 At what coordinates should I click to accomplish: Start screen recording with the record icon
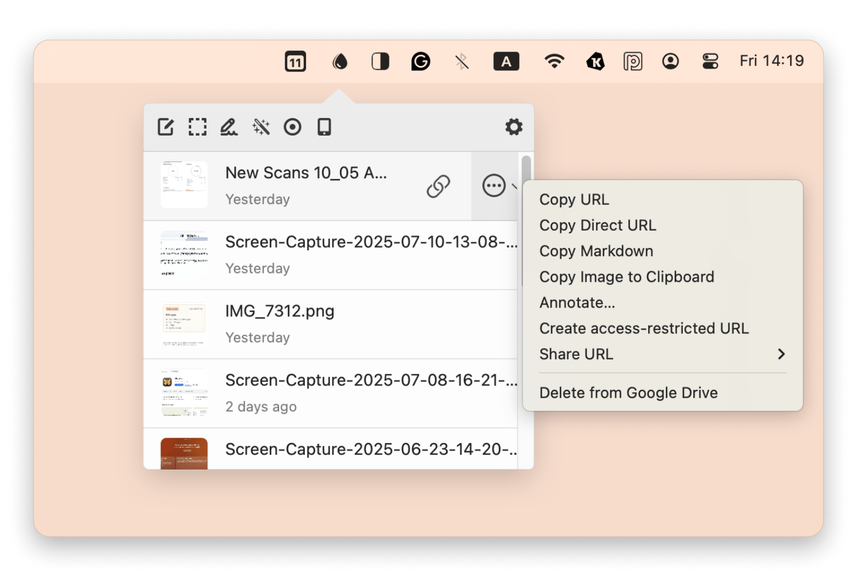tap(292, 127)
